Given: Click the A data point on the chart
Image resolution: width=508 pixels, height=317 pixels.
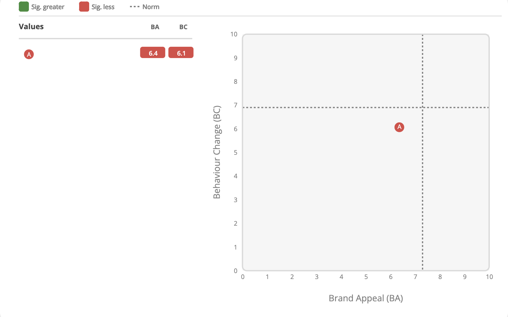Looking at the screenshot, I should [399, 127].
